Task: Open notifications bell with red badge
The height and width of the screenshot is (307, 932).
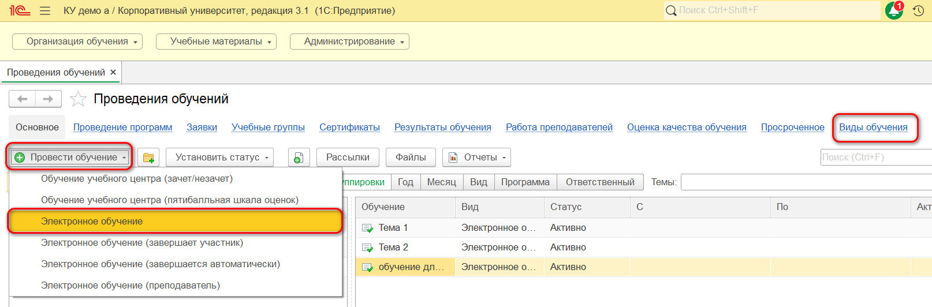Action: pos(894,10)
